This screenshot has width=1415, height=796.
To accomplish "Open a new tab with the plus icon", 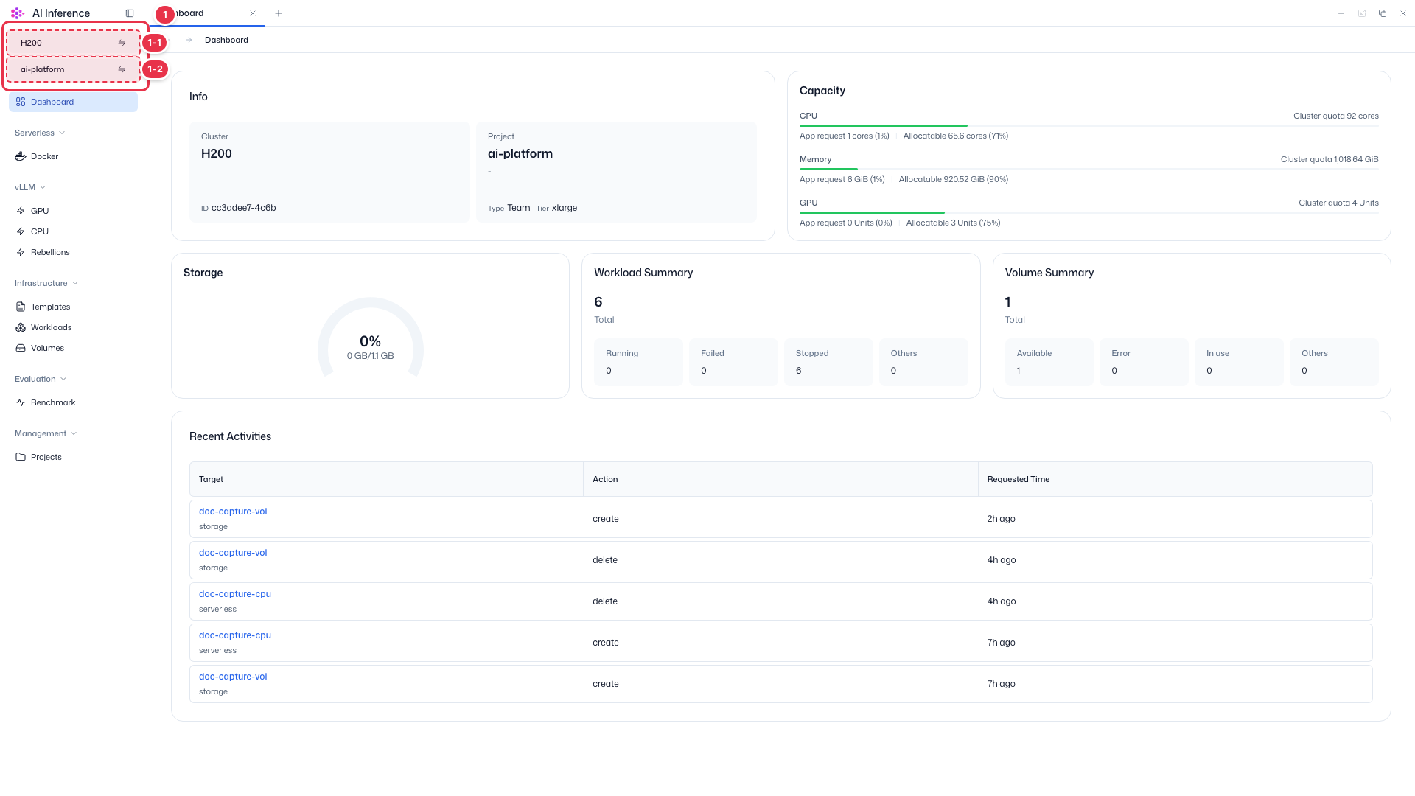I will 278,13.
